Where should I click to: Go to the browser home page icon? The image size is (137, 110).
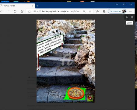[22, 11]
